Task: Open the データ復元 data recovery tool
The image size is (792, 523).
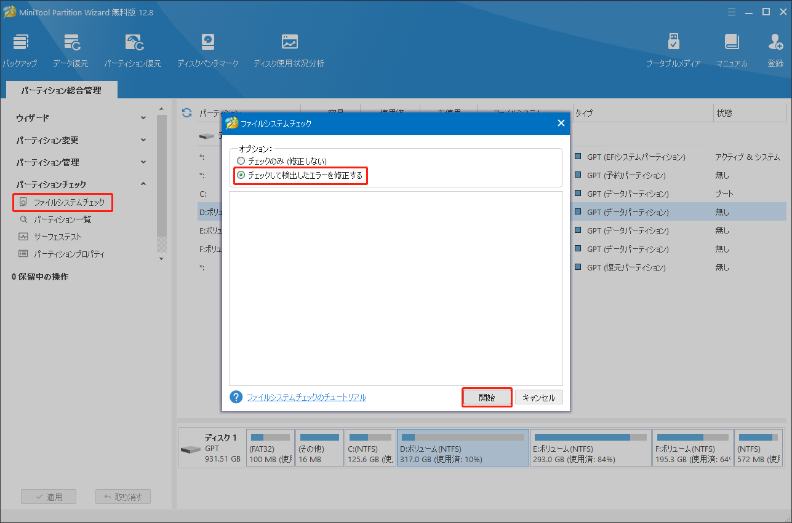Action: coord(70,50)
